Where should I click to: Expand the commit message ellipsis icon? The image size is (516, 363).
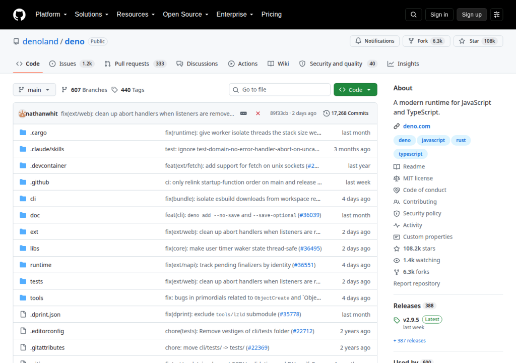(x=243, y=113)
